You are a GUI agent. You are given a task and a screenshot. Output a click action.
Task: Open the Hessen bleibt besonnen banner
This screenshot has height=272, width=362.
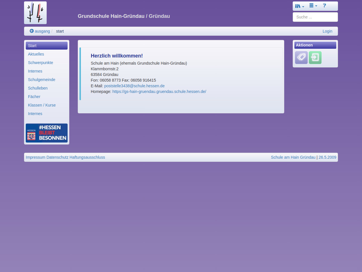click(47, 133)
